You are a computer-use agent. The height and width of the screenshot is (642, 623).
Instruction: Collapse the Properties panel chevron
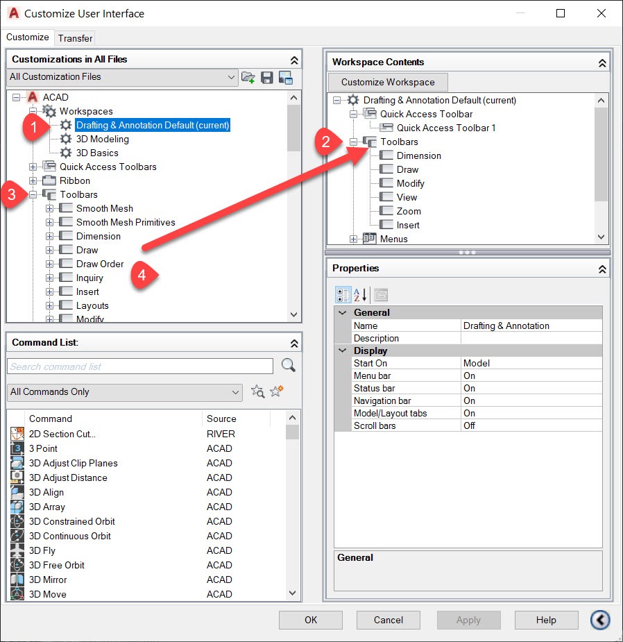tap(602, 269)
